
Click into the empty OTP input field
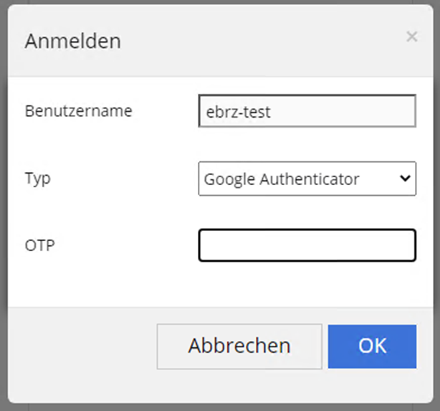307,245
